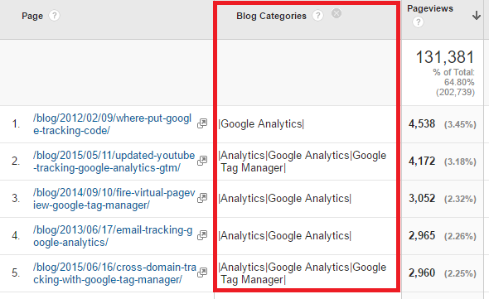
Task: Select the |Google Analytics| category cell
Action: pos(261,123)
